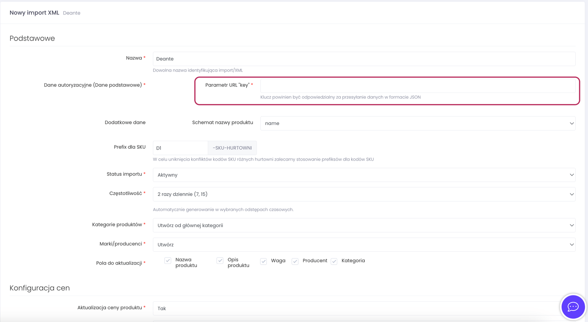This screenshot has height=322, width=588.
Task: Click the W celu uniknięcia konfliktów hint text
Action: (263, 159)
